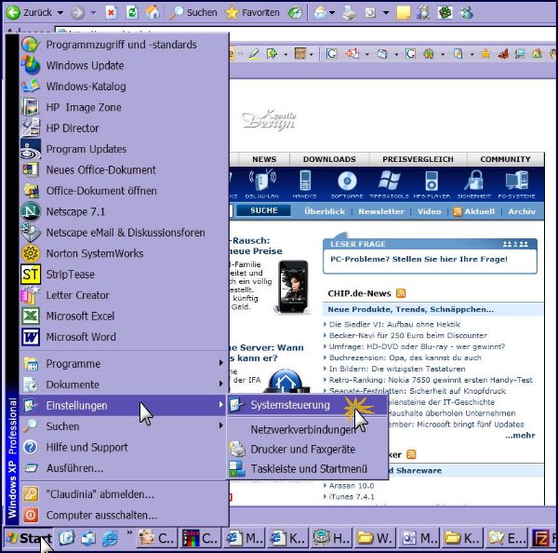
Task: Click the Suchen search toolbar button
Action: click(193, 13)
